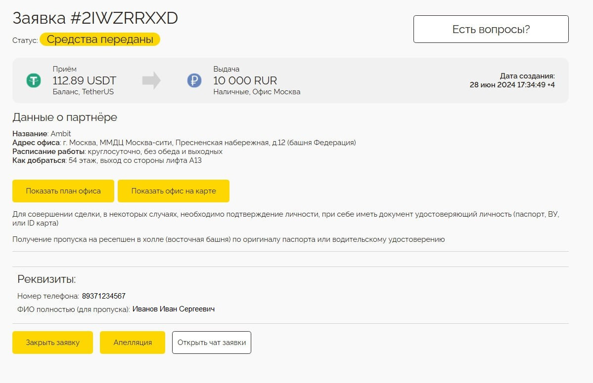Open the order chat
This screenshot has height=383, width=593.
pos(212,343)
